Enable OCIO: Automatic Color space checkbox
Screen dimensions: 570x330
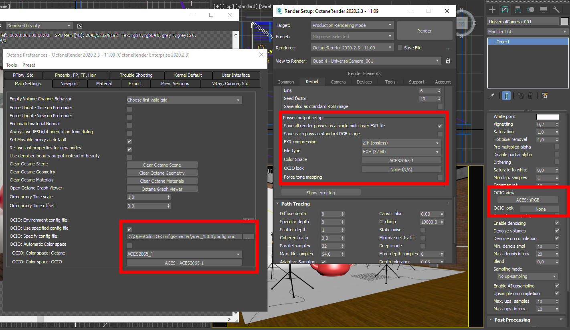(129, 245)
